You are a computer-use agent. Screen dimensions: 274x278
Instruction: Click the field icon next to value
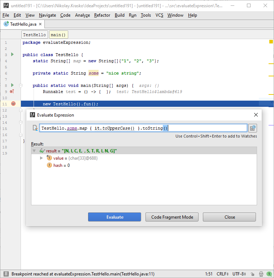49,157
